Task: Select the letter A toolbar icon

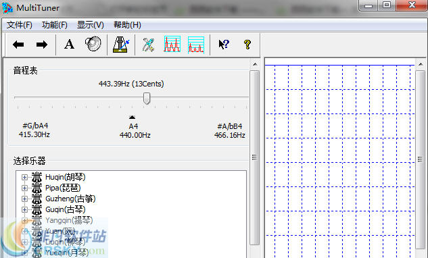Action: (x=69, y=44)
